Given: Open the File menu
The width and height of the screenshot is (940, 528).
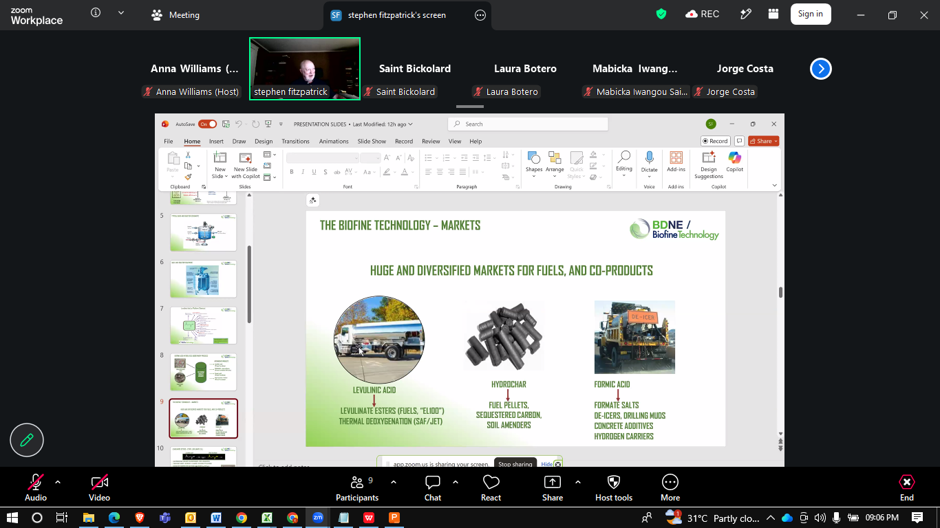Looking at the screenshot, I should pyautogui.click(x=169, y=141).
